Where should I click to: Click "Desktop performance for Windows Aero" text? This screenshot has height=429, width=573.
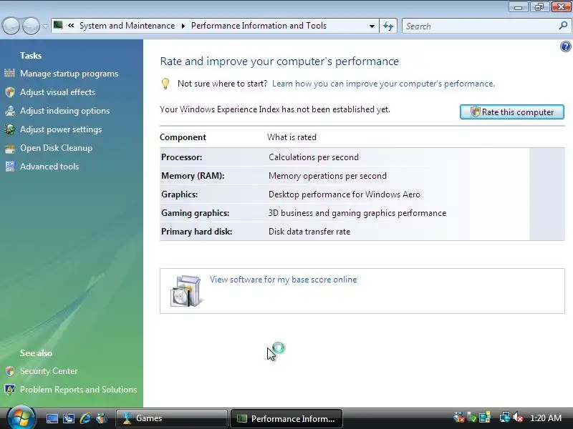tap(345, 194)
